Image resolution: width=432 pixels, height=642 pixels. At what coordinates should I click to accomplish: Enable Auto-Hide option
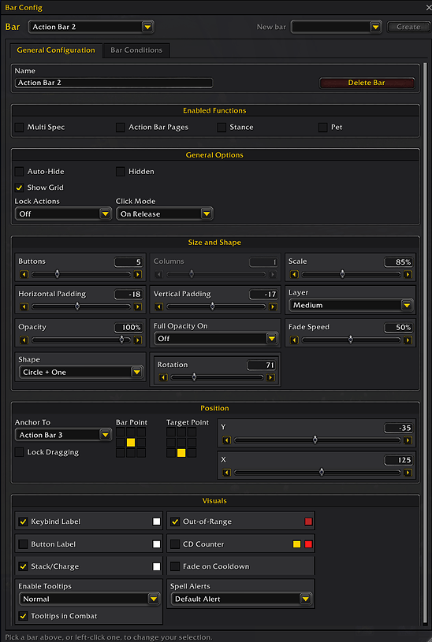(19, 172)
